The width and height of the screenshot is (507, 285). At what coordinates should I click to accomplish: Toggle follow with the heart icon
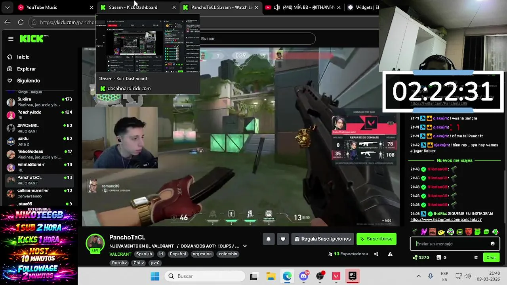(283, 239)
